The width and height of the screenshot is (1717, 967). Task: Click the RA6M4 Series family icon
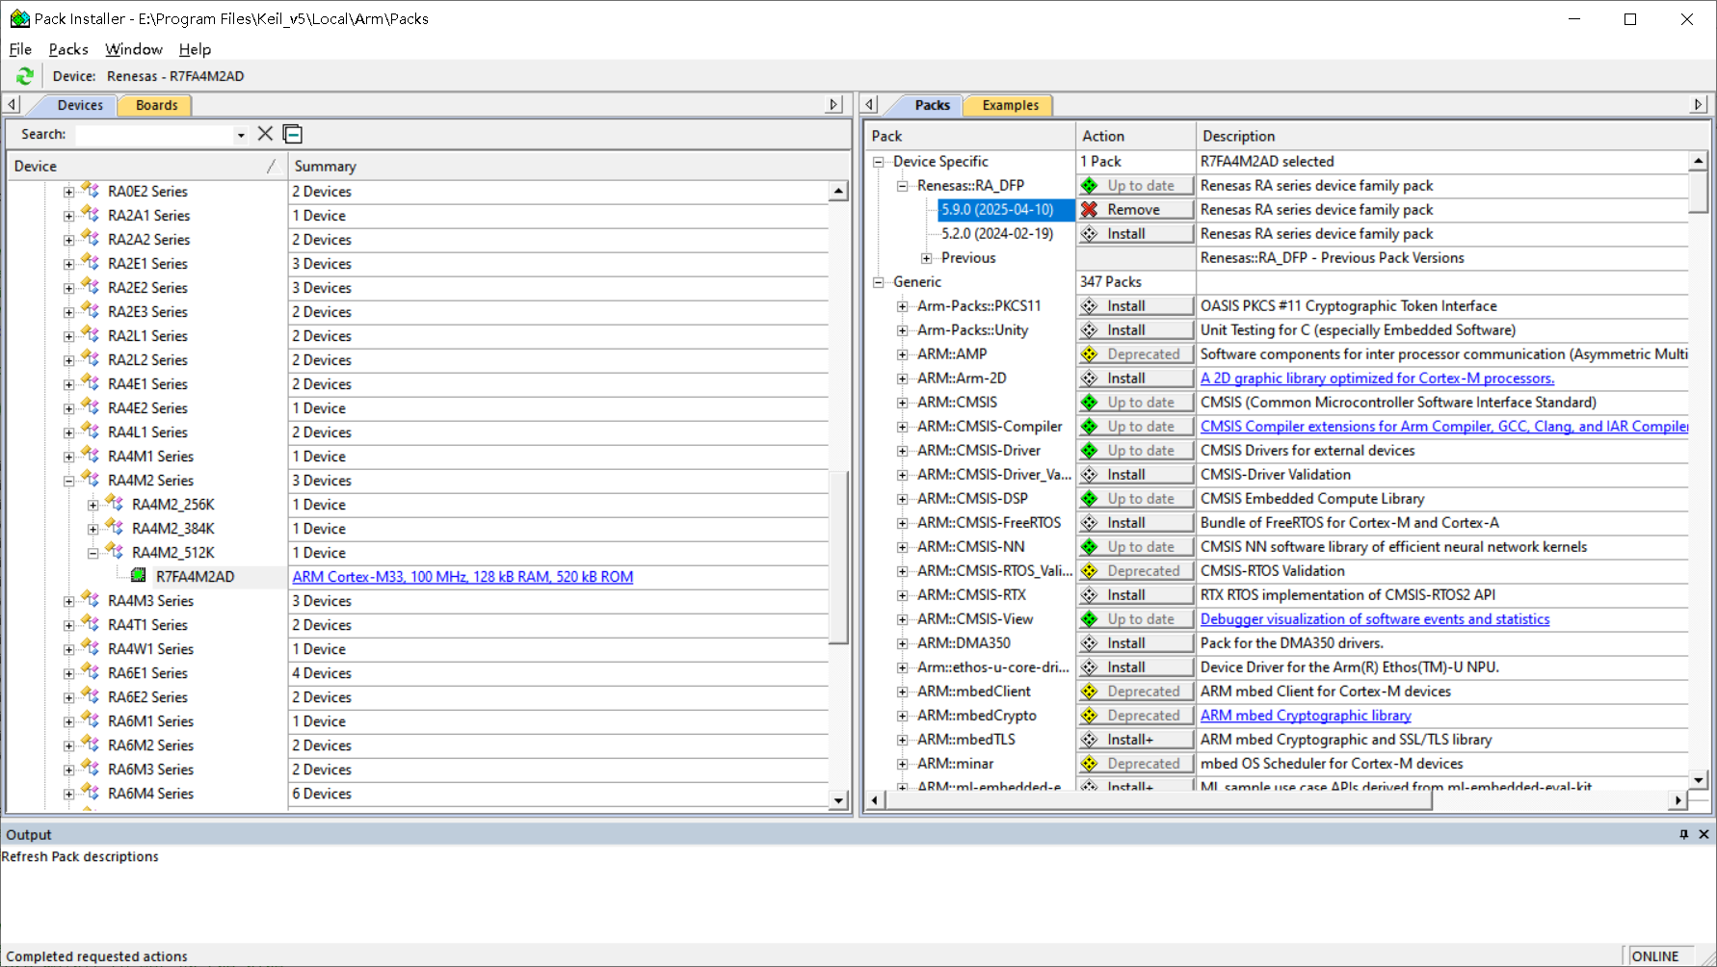91,793
